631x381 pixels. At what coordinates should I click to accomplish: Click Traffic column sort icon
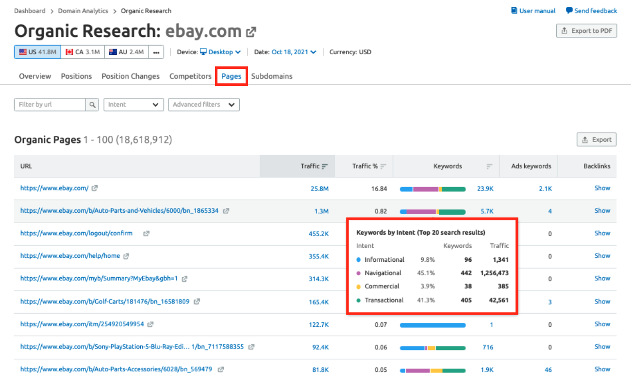[x=325, y=166]
